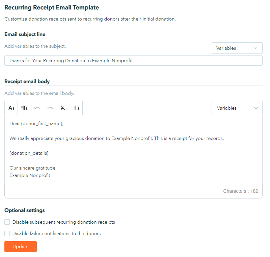
Task: Open the insert more (plus) toolbar icon
Action: [x=76, y=108]
